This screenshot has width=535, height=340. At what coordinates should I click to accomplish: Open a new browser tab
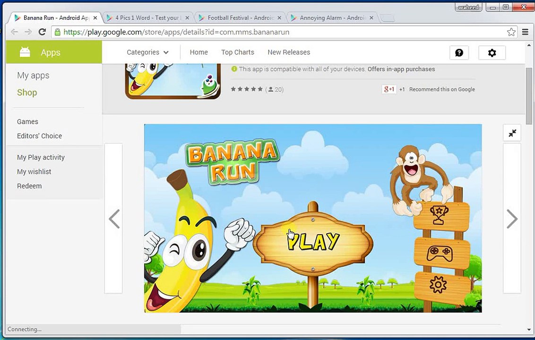pyautogui.click(x=387, y=18)
